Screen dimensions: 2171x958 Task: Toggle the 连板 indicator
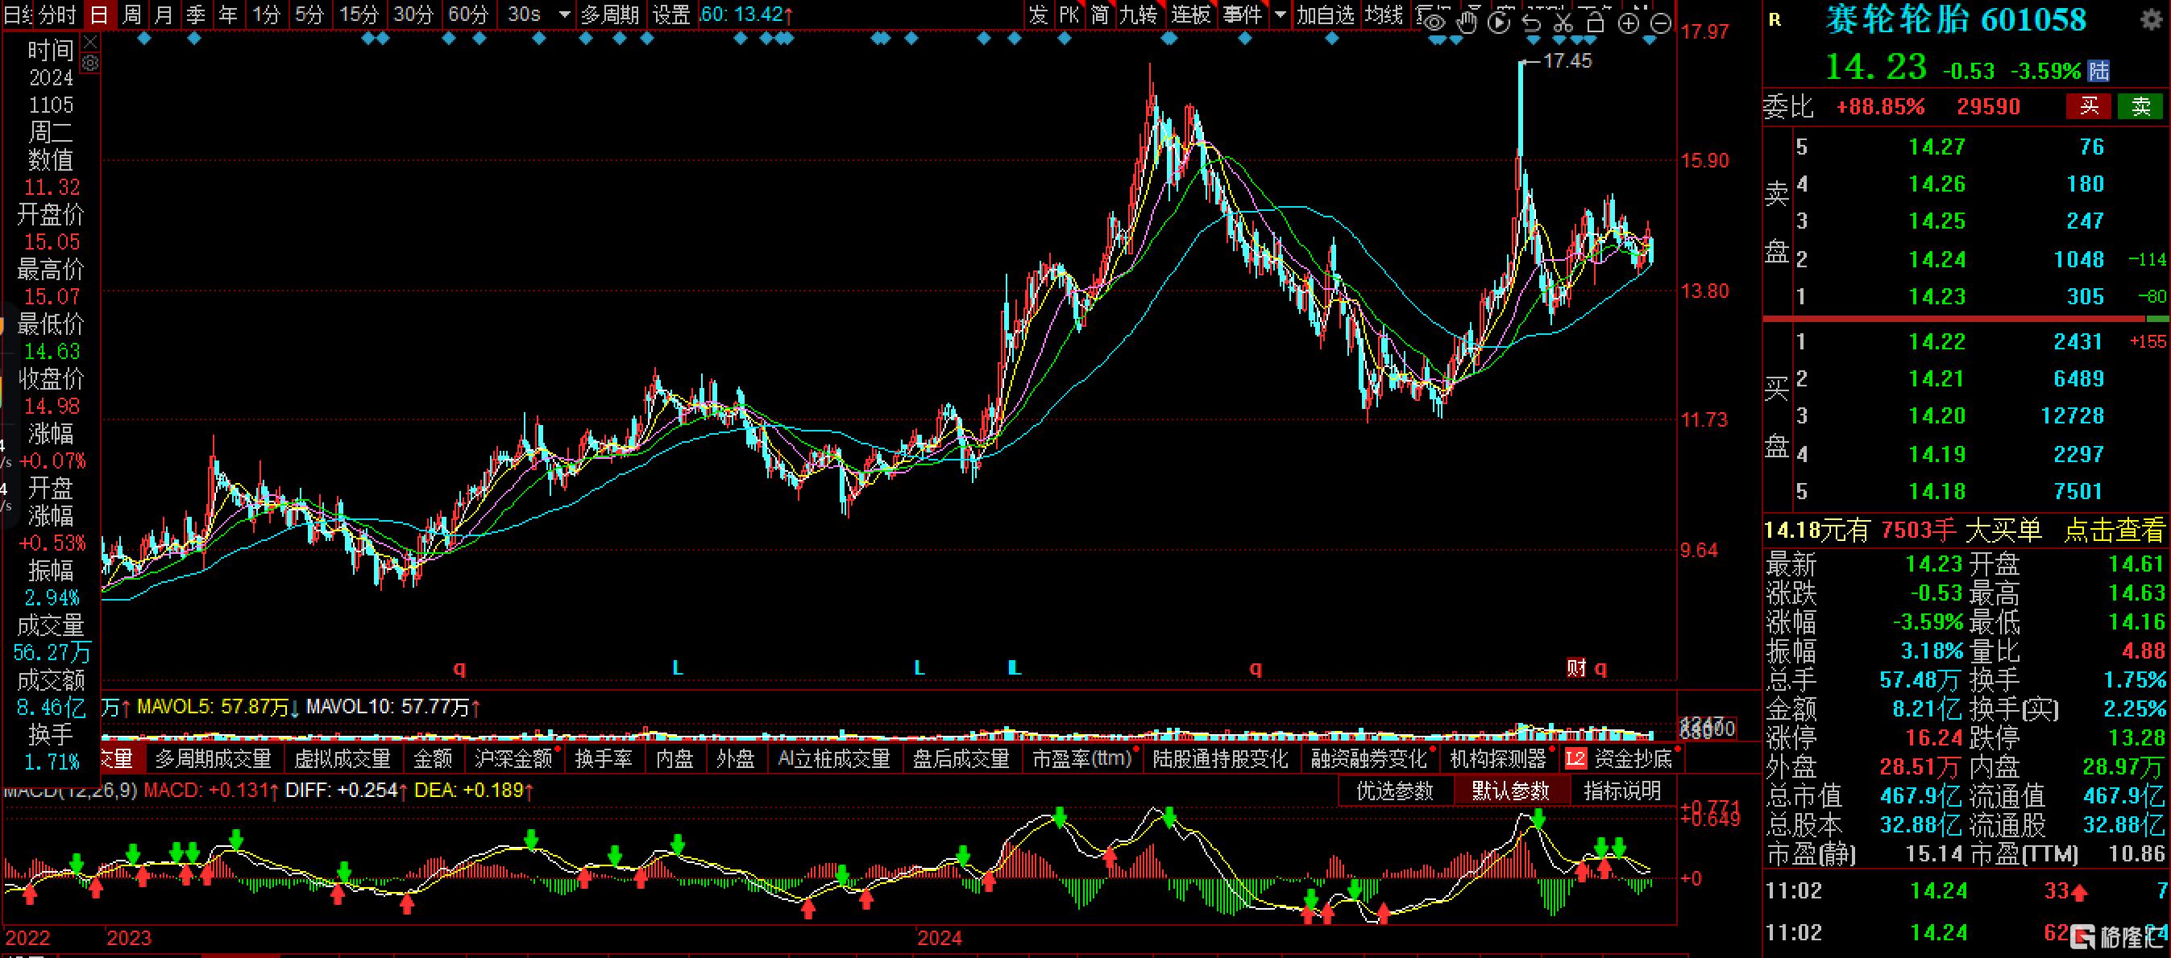click(1191, 14)
